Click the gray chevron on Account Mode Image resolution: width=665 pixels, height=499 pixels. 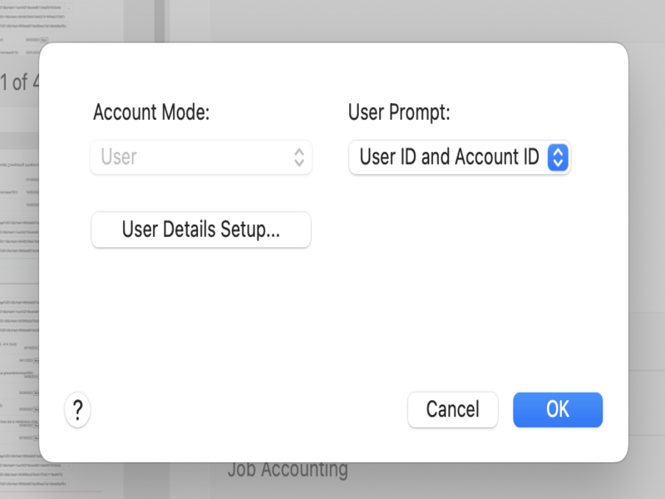pyautogui.click(x=299, y=157)
